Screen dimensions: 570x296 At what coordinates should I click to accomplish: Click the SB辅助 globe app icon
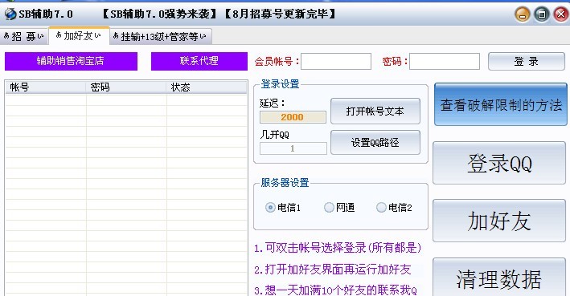coord(10,14)
